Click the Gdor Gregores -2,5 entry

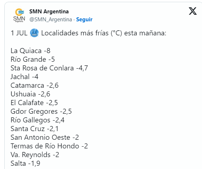(41, 112)
